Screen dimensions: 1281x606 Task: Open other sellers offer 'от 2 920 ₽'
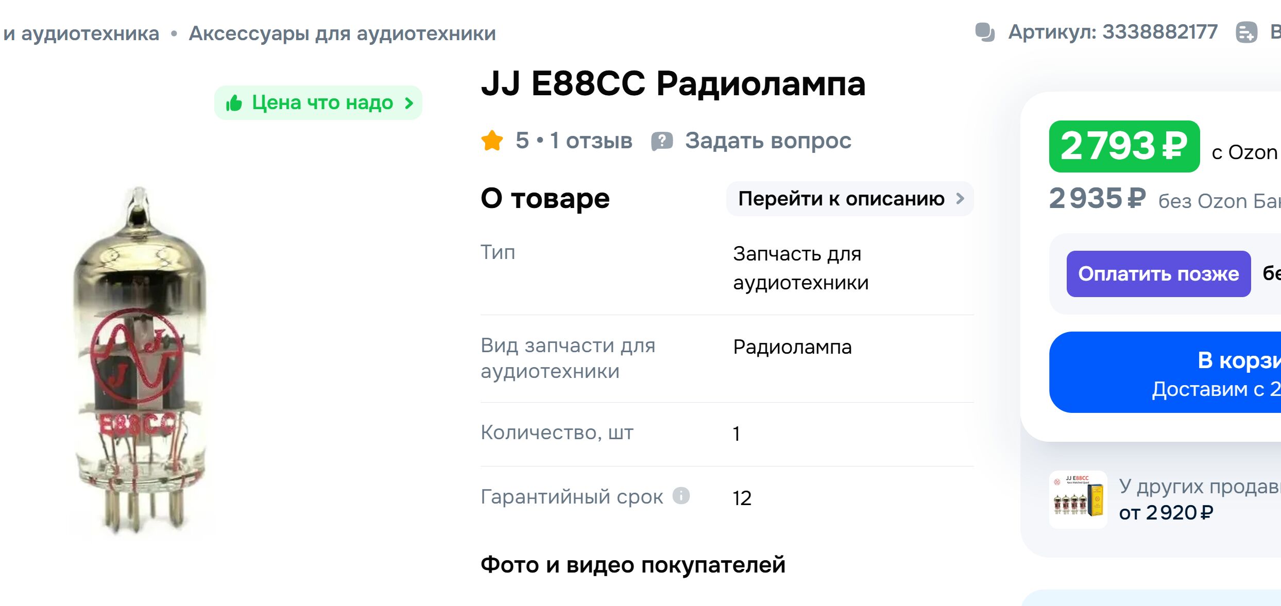point(1166,512)
